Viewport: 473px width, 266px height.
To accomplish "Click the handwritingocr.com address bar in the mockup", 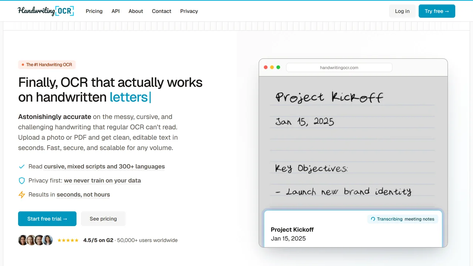I will tap(339, 68).
